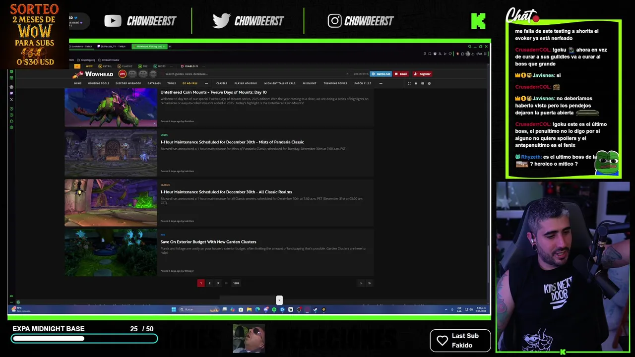
Task: Select the RETAIL site tab
Action: pos(105,66)
